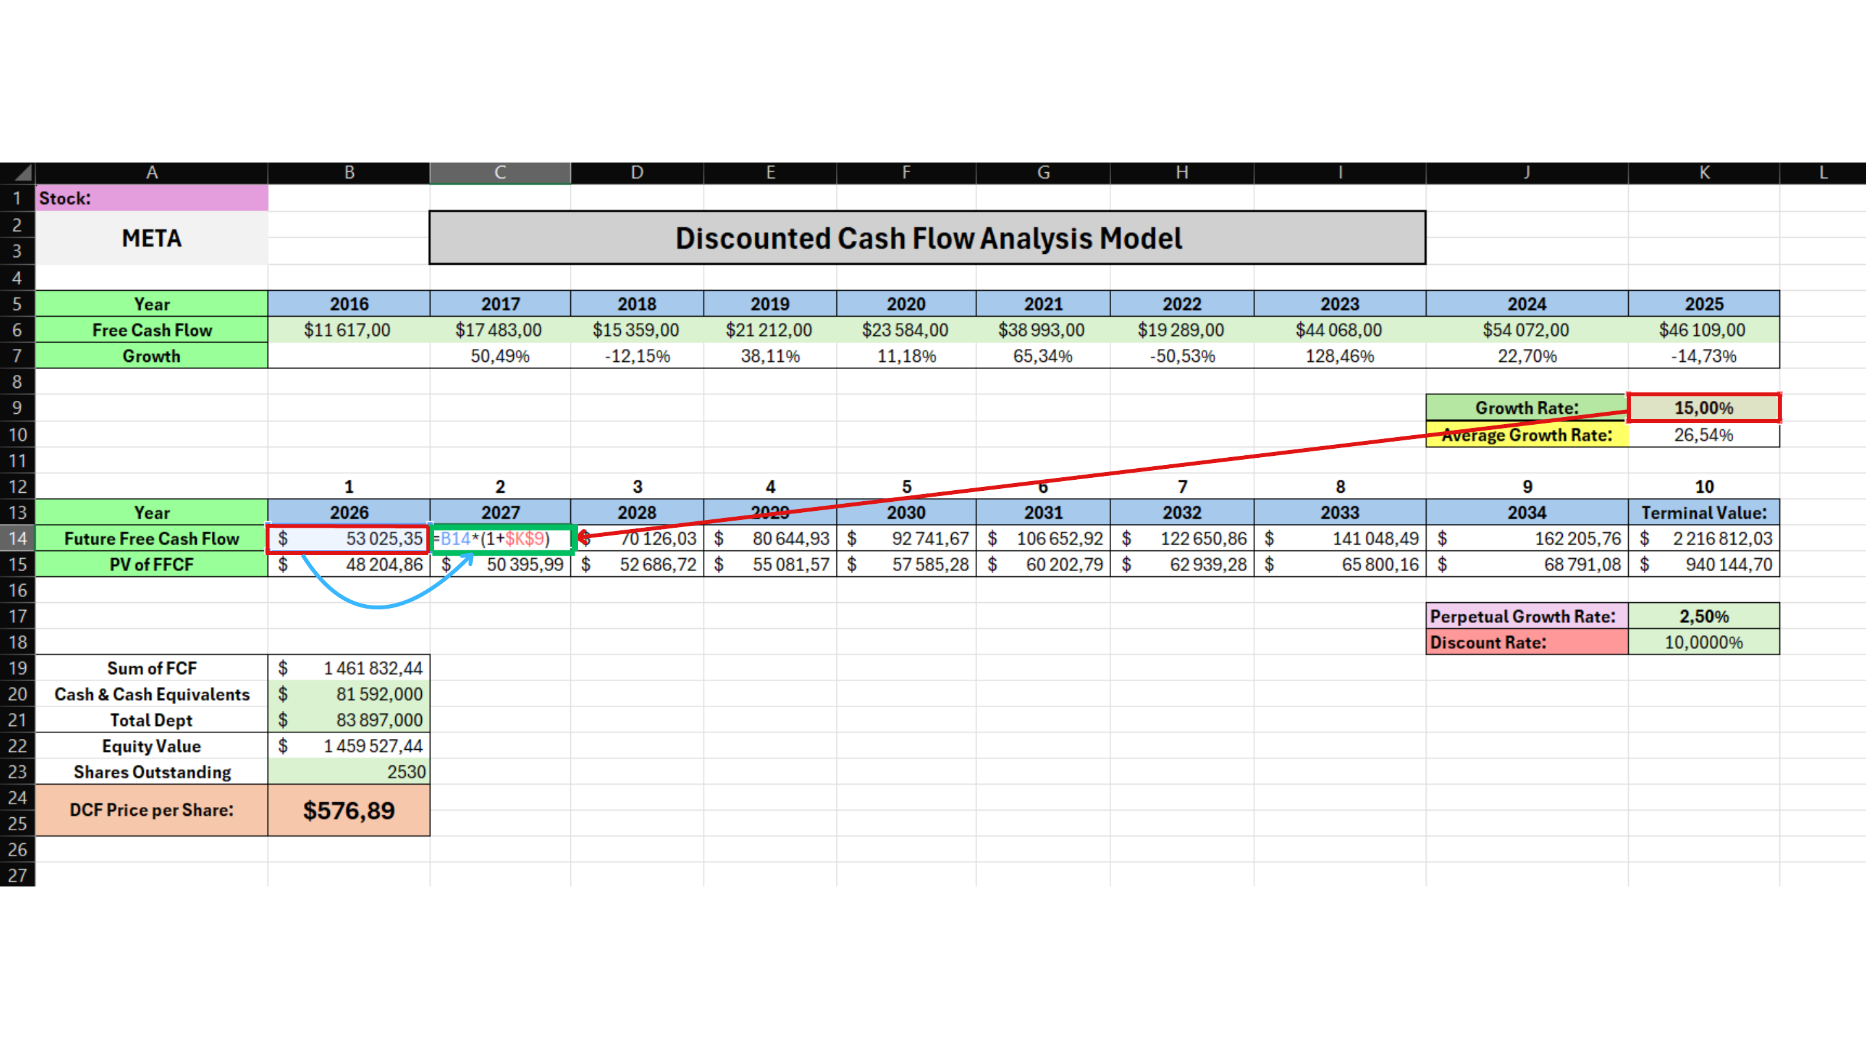Select the 940 144,70 present value cell
1866x1049 pixels.
pos(1704,565)
